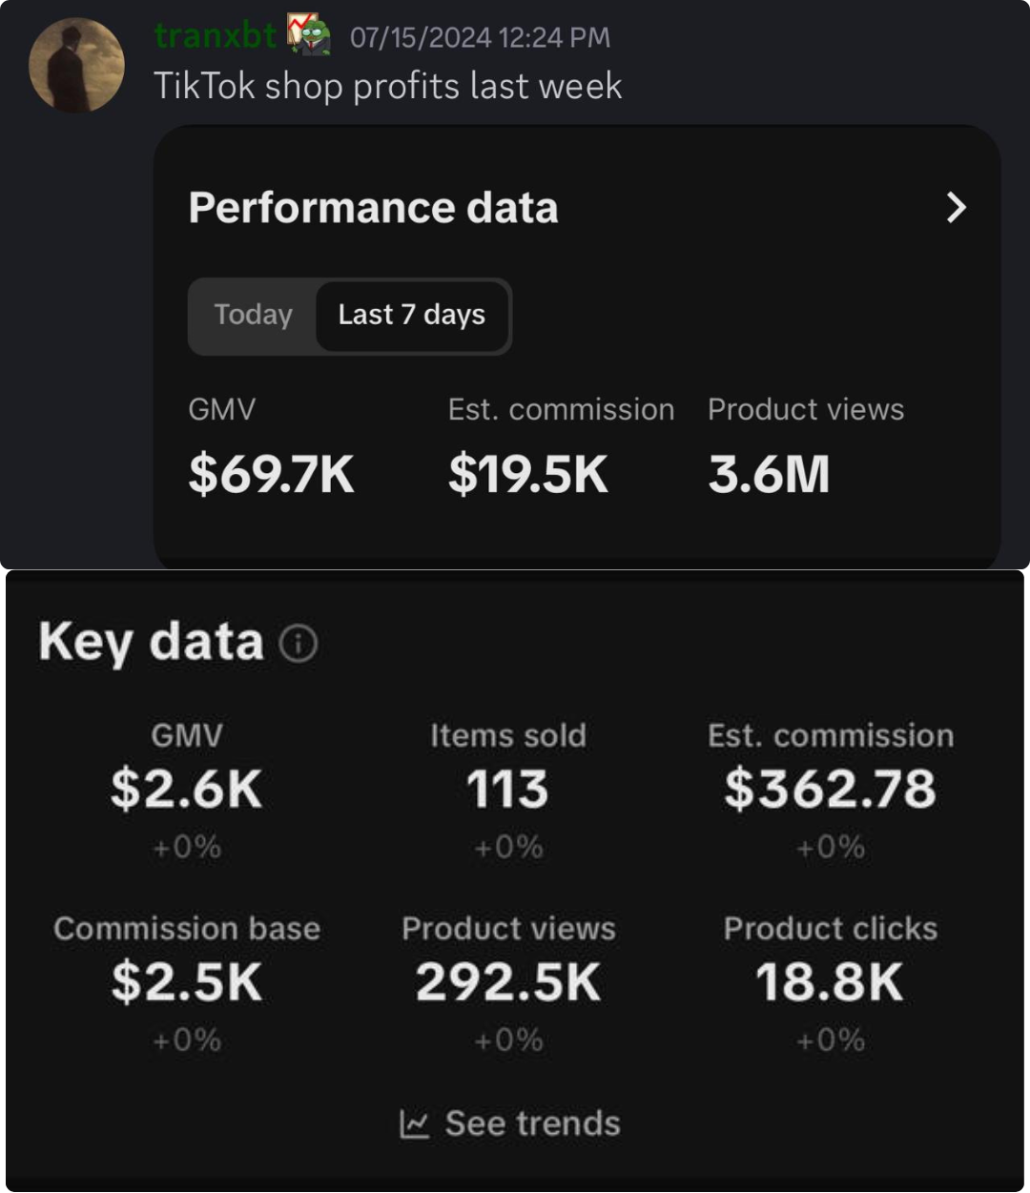Click the Commission base $2.5K metric
This screenshot has height=1193, width=1030.
click(187, 981)
